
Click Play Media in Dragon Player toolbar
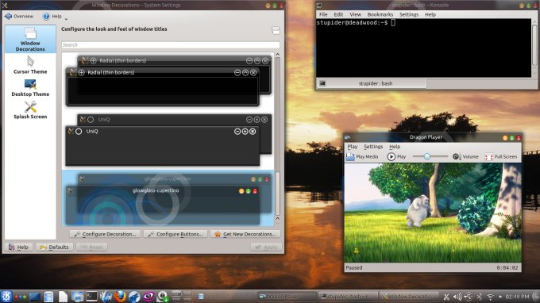(x=362, y=156)
